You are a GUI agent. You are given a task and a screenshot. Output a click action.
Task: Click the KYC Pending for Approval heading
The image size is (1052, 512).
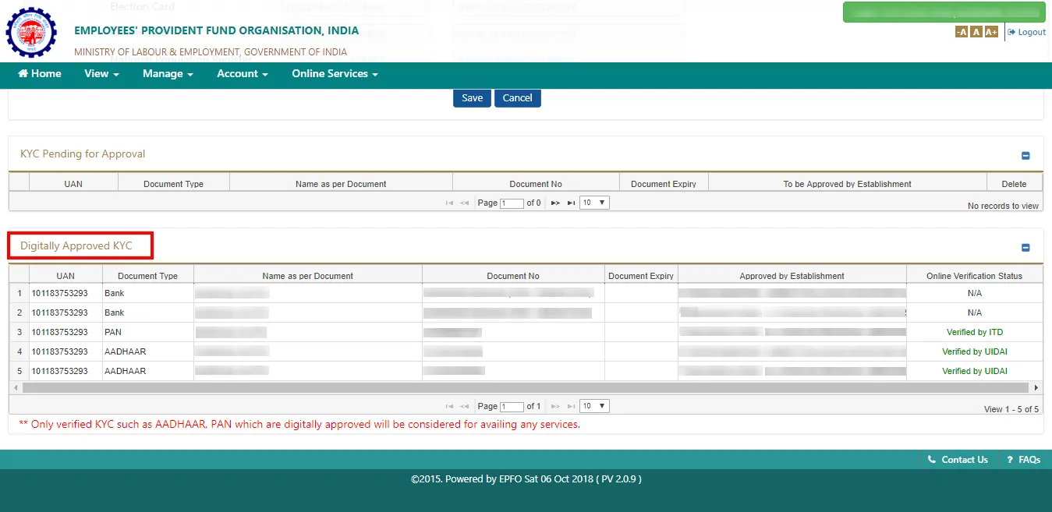[x=83, y=154]
